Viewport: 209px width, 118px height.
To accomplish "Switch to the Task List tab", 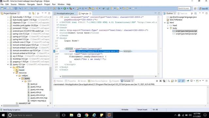I will pyautogui.click(x=182, y=13).
